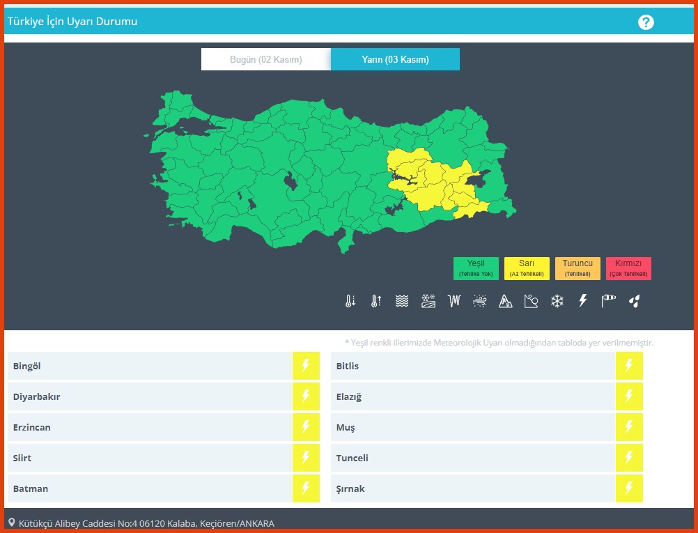This screenshot has height=533, width=698.
Task: Click the Kırmızı legend color box
Action: [x=628, y=268]
